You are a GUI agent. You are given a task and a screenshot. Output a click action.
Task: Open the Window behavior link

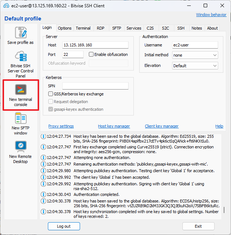click(x=211, y=15)
